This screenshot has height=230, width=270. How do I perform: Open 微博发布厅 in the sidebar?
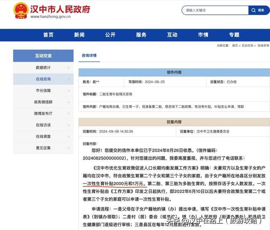coord(43,113)
